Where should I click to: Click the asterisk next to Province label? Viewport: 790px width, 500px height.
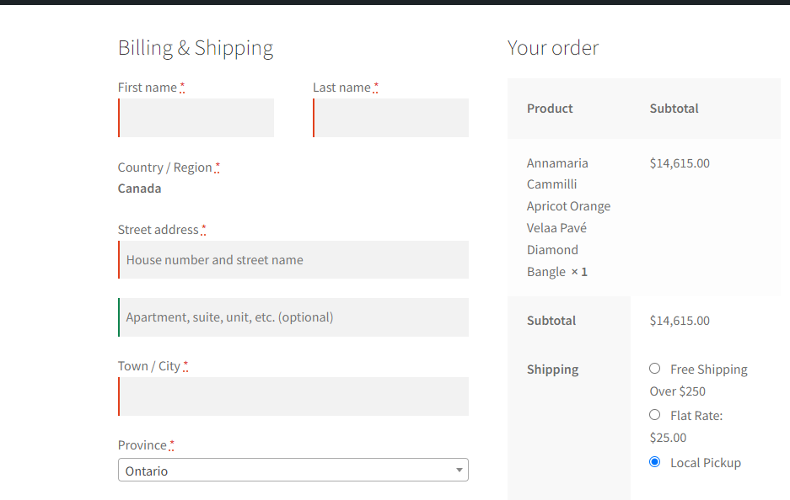coord(172,444)
